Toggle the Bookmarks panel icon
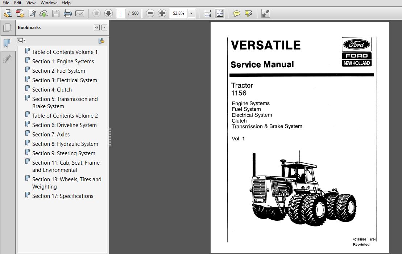Viewport: 402px width, 254px height. click(7, 43)
